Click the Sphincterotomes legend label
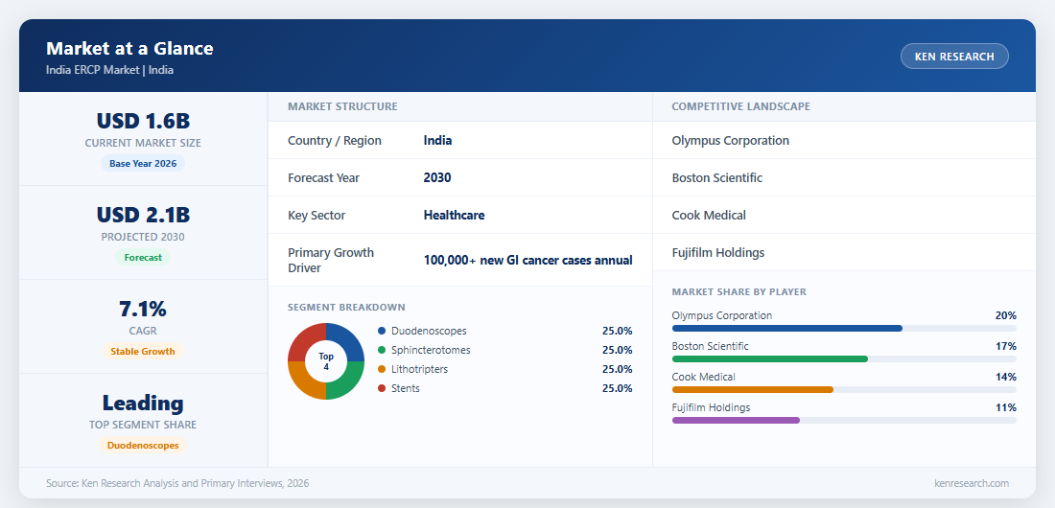Screen dimensions: 1055x508 pos(431,350)
